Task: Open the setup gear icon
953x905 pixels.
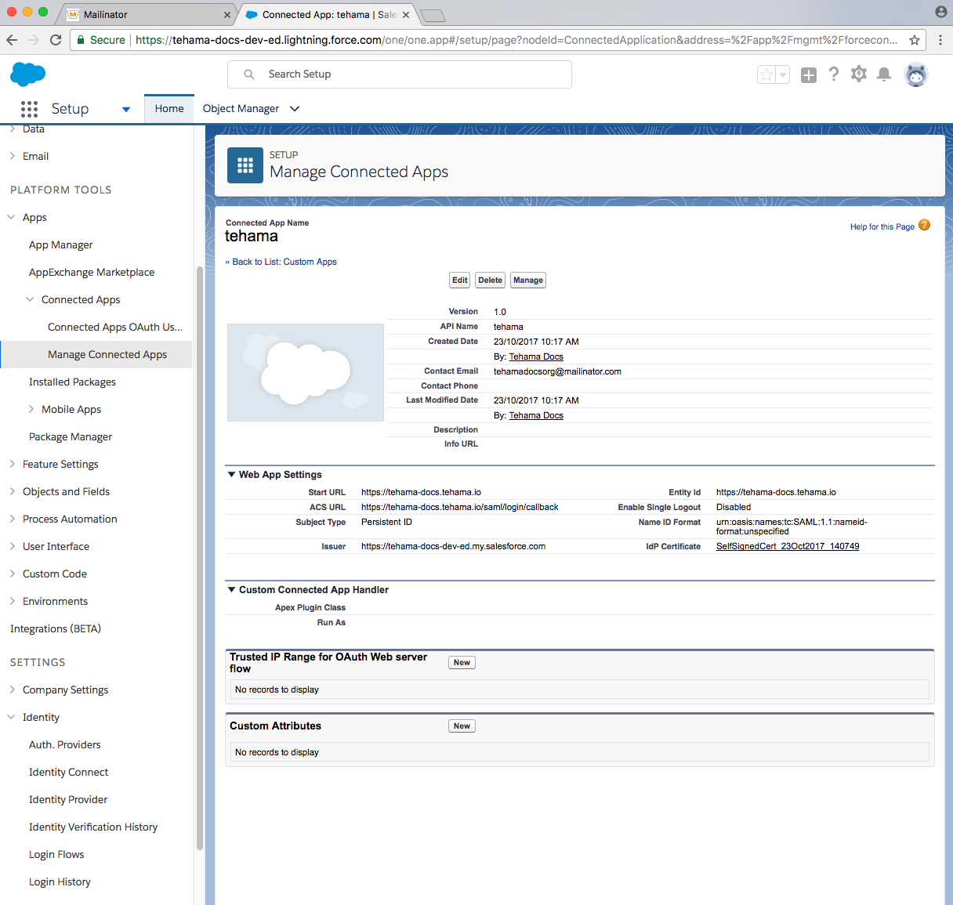Action: 859,74
